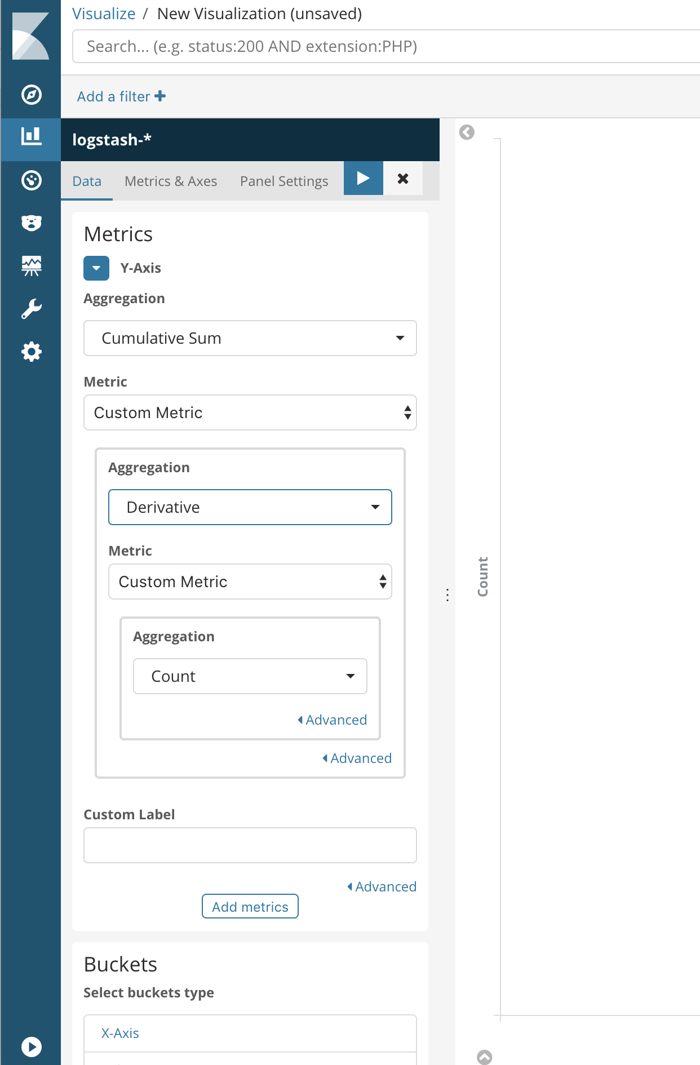Collapse the Y-Axis metric with the blue chevron

tap(96, 268)
